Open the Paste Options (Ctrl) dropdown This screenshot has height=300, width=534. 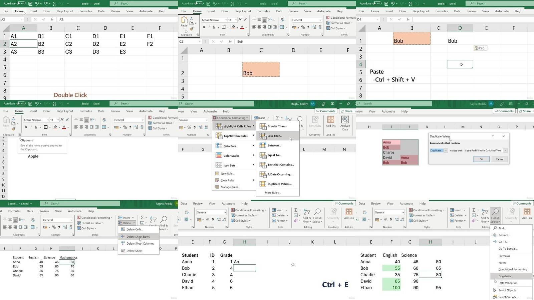(481, 48)
